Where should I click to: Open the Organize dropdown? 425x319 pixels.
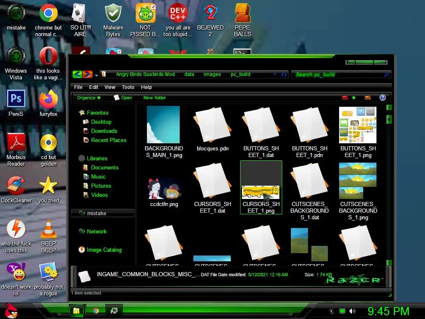(x=89, y=98)
